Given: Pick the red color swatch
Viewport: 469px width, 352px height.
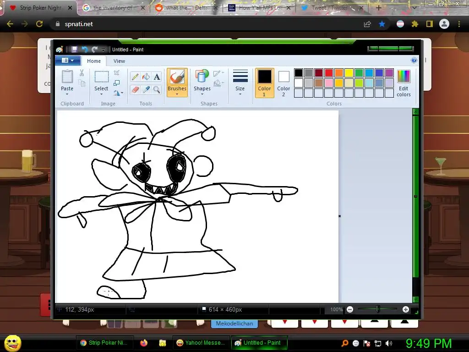Looking at the screenshot, I should pyautogui.click(x=329, y=73).
